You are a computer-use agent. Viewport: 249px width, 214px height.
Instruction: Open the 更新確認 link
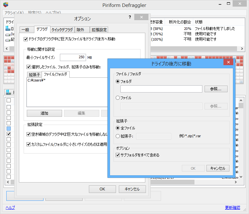click(233, 207)
